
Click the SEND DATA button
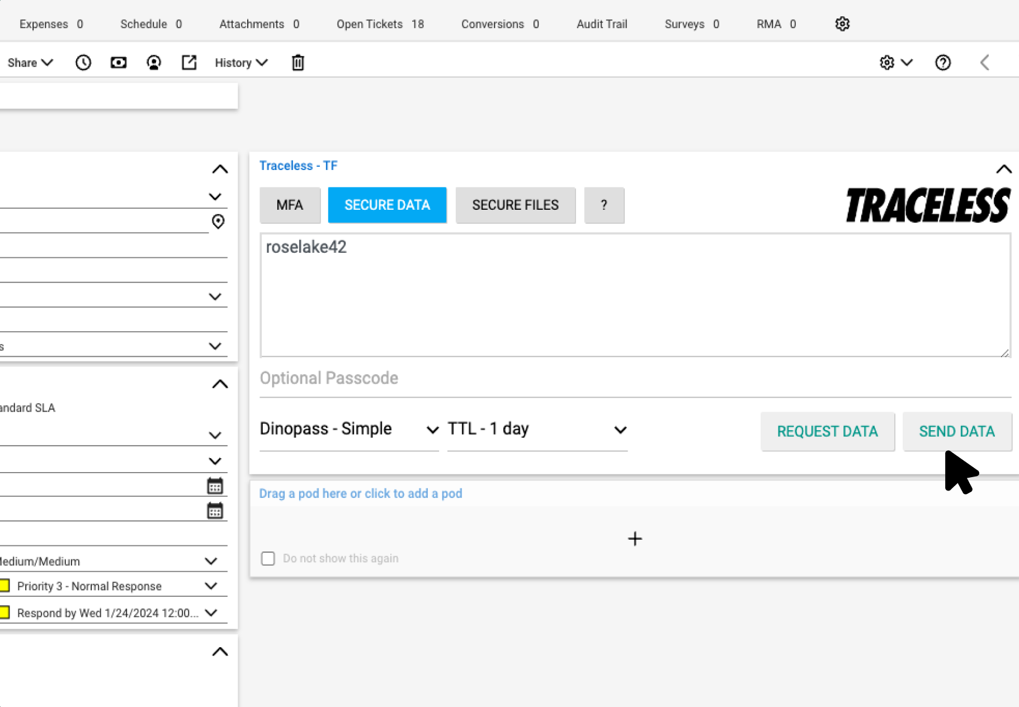[x=957, y=431]
